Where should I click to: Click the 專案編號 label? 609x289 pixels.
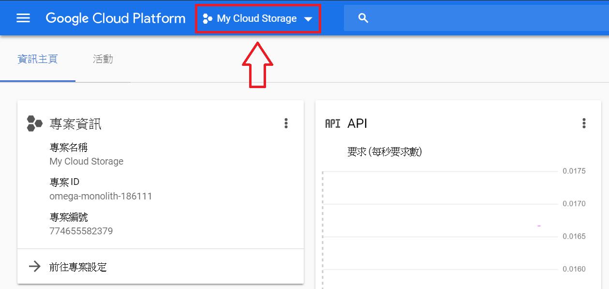(x=69, y=217)
